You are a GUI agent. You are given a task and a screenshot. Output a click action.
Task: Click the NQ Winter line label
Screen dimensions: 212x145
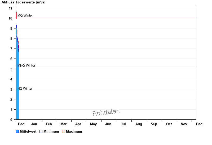tap(25, 89)
